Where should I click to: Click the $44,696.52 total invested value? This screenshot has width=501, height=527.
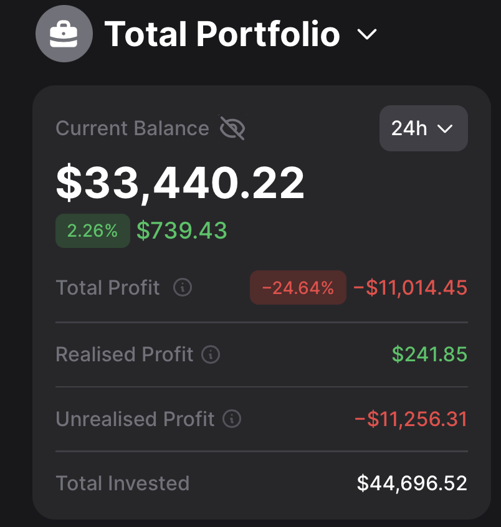(412, 483)
